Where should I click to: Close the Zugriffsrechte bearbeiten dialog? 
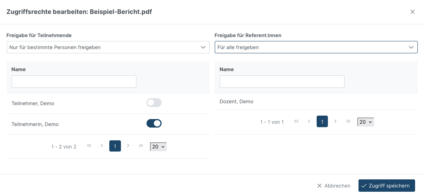(x=412, y=12)
